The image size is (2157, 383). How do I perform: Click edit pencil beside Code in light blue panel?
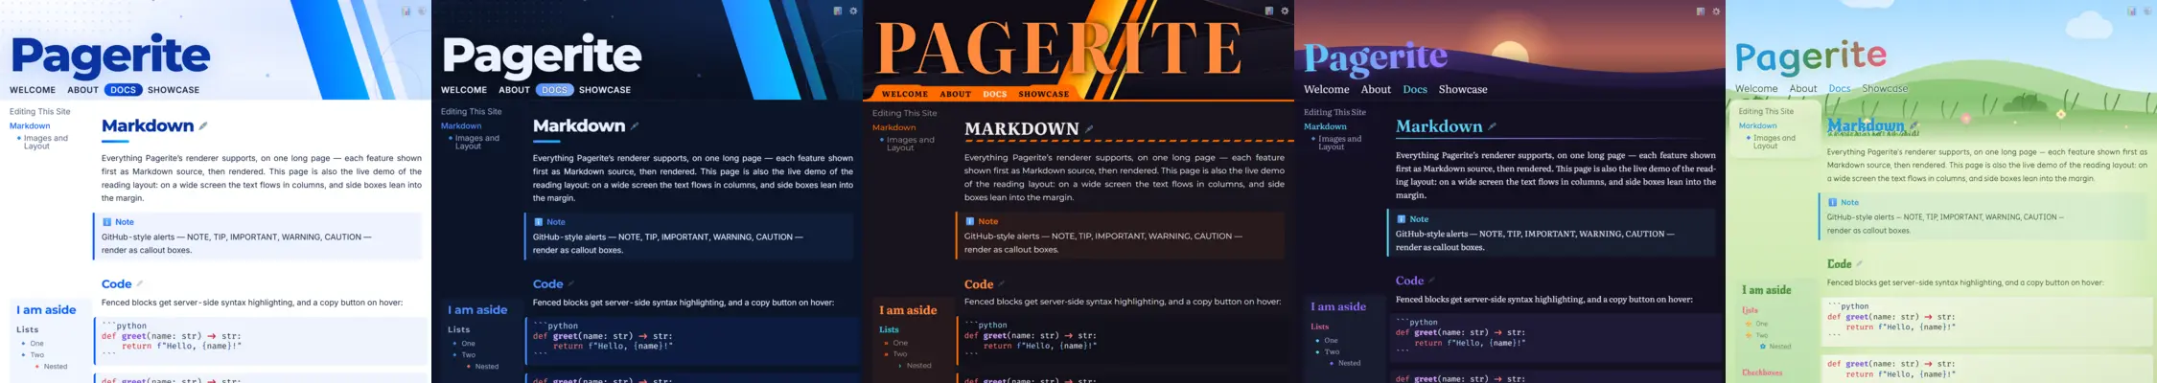[140, 284]
